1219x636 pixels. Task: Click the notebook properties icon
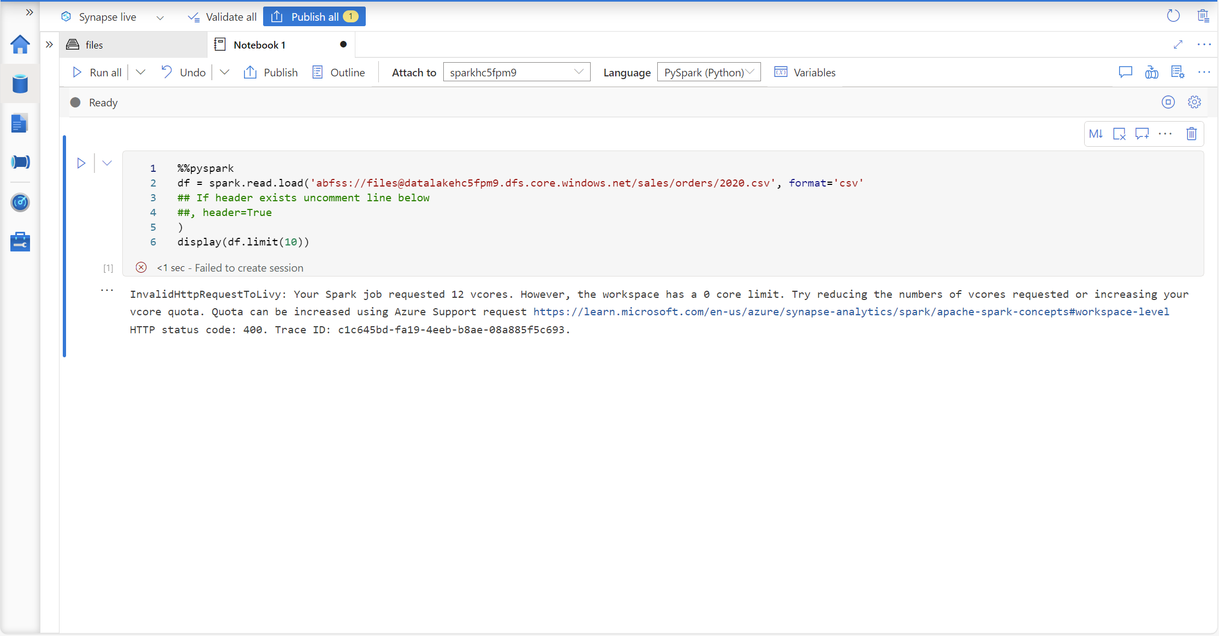[x=1178, y=72]
